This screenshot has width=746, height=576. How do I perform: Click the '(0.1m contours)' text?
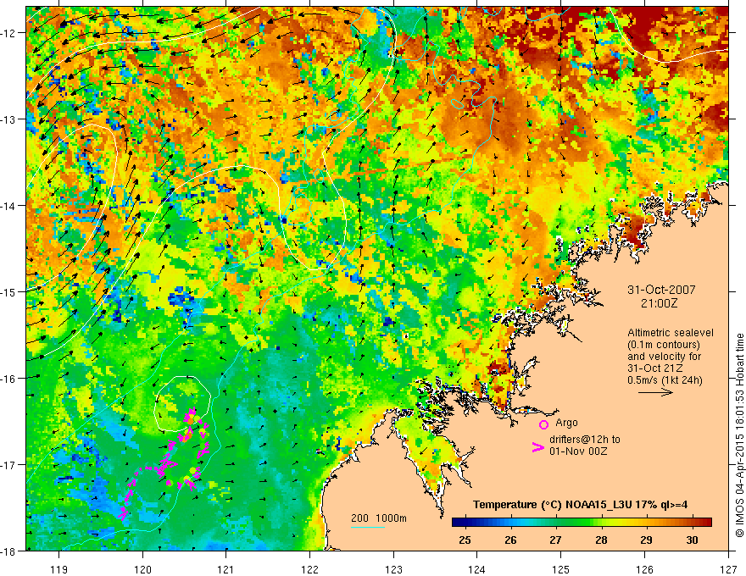[664, 345]
